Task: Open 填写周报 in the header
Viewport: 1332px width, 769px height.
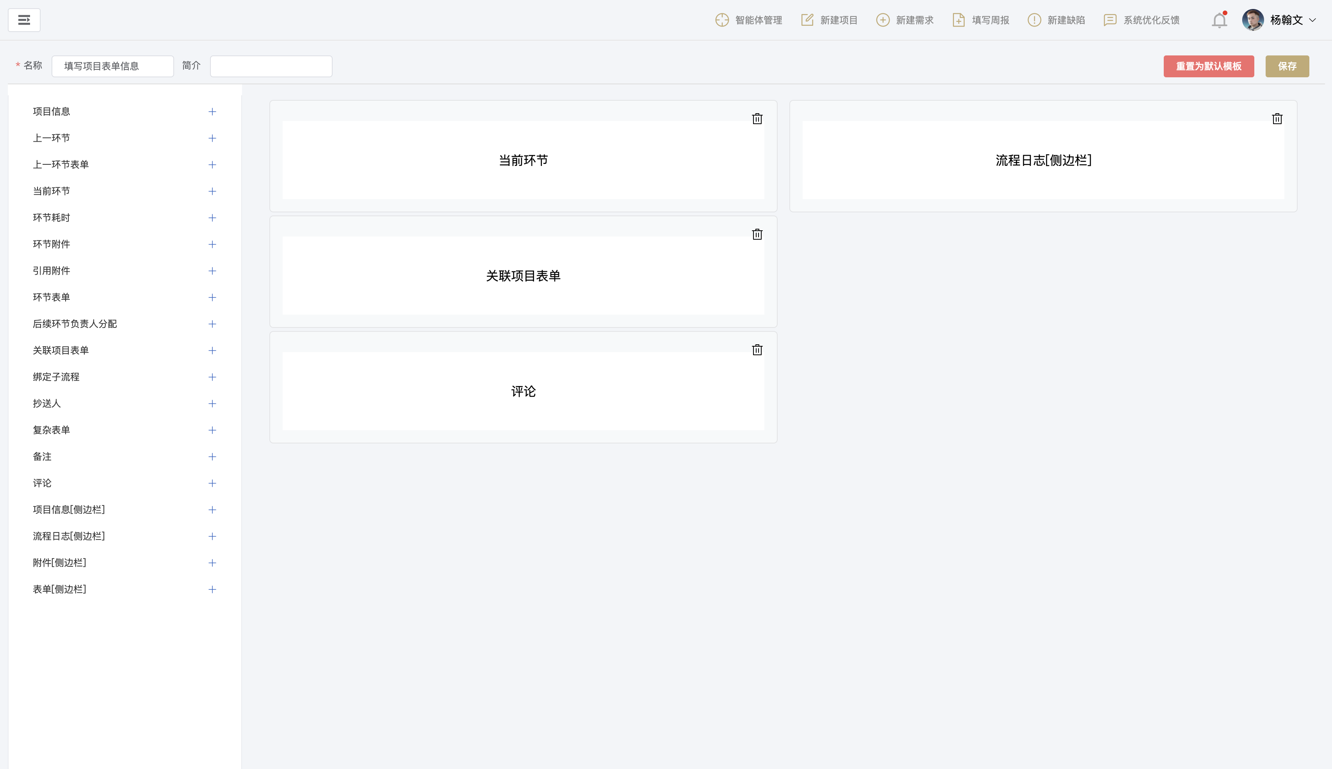Action: 980,20
